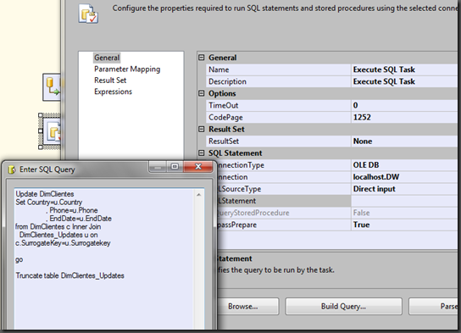Viewport: 461px width, 333px height.
Task: Edit the CodePage value 1252
Action: tap(404, 118)
